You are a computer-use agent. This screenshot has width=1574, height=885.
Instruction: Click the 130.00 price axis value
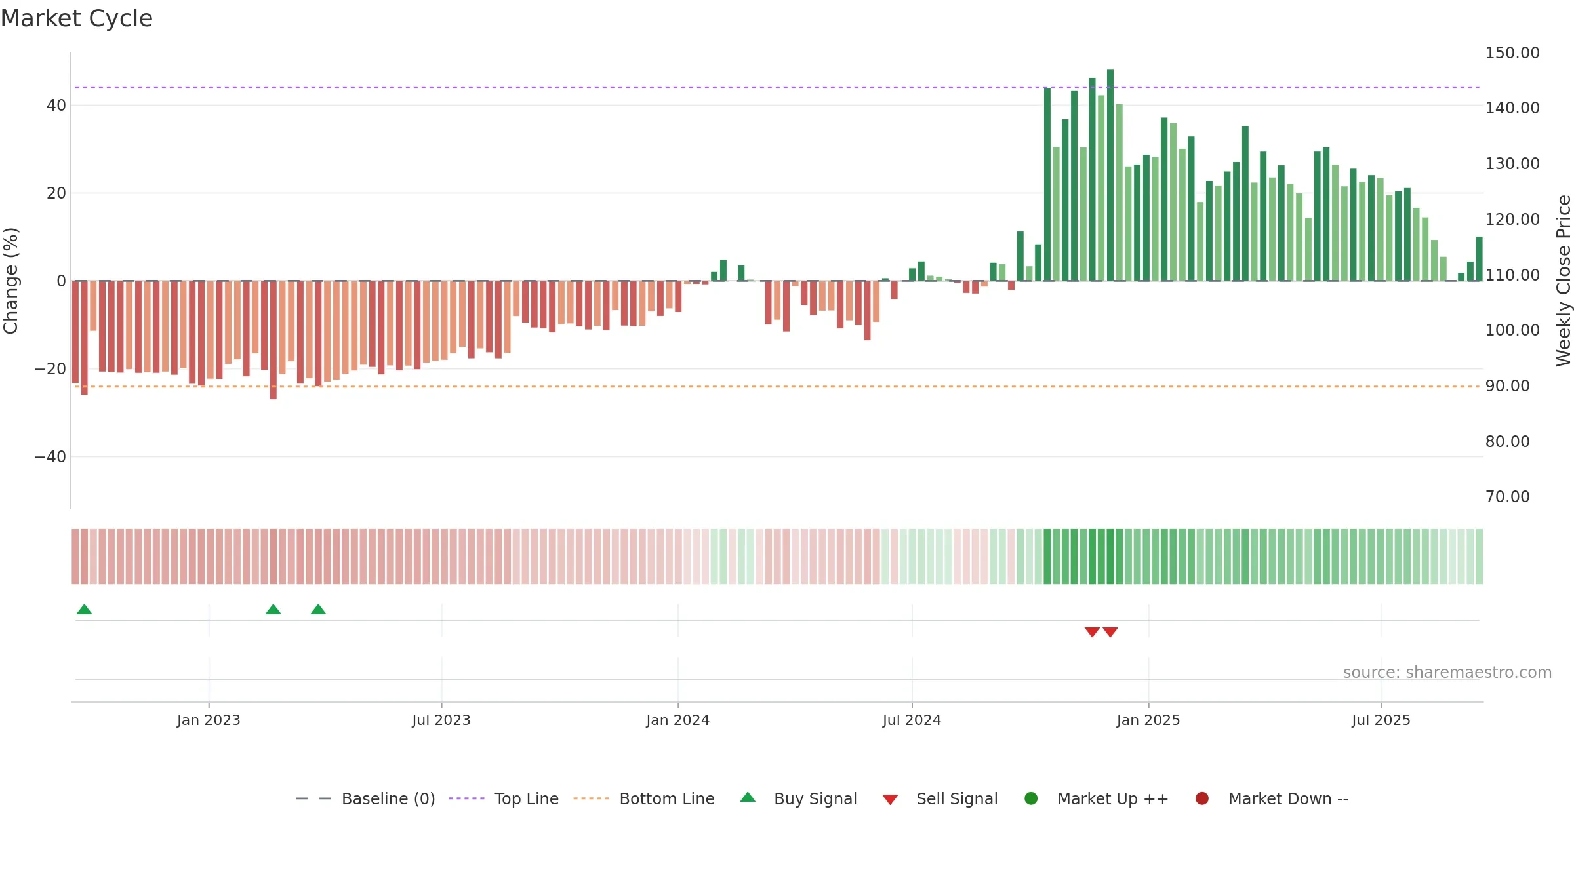tap(1512, 164)
